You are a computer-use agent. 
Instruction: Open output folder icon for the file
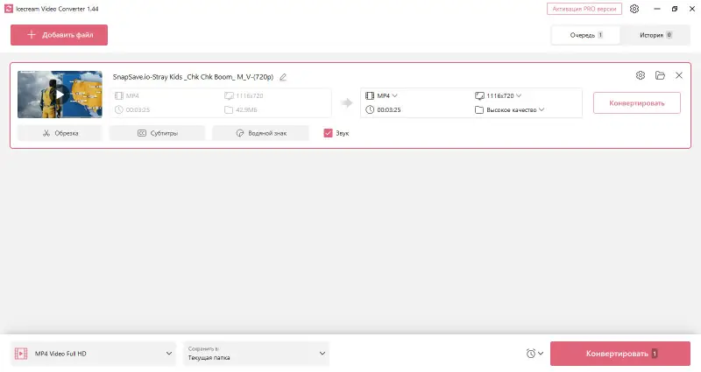pos(660,75)
